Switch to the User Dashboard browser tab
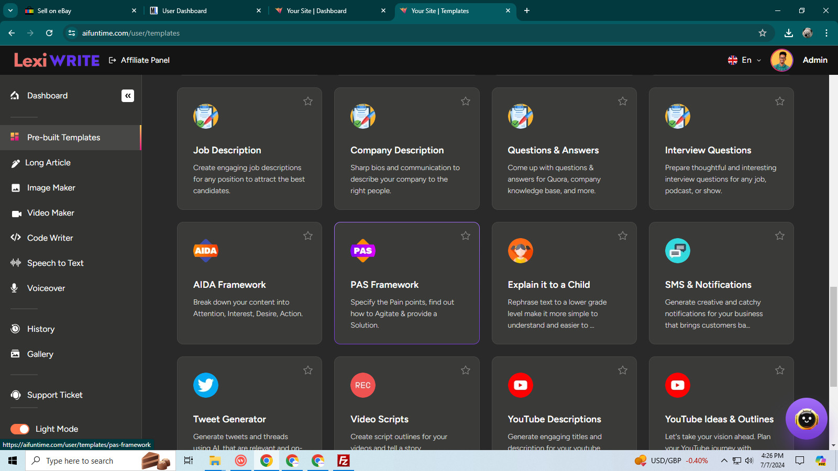The width and height of the screenshot is (838, 471). (205, 10)
